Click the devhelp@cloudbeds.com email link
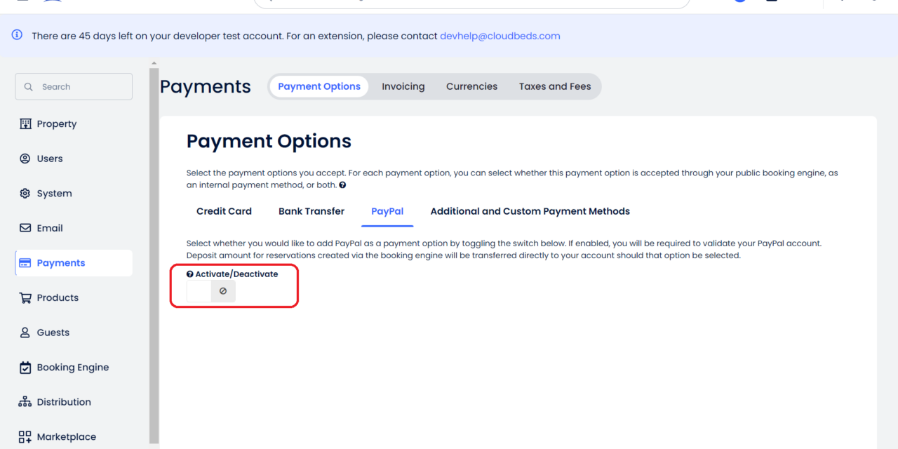This screenshot has width=898, height=449. point(500,35)
